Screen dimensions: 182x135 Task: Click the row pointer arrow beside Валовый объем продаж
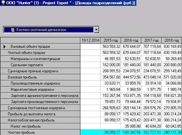(5, 47)
